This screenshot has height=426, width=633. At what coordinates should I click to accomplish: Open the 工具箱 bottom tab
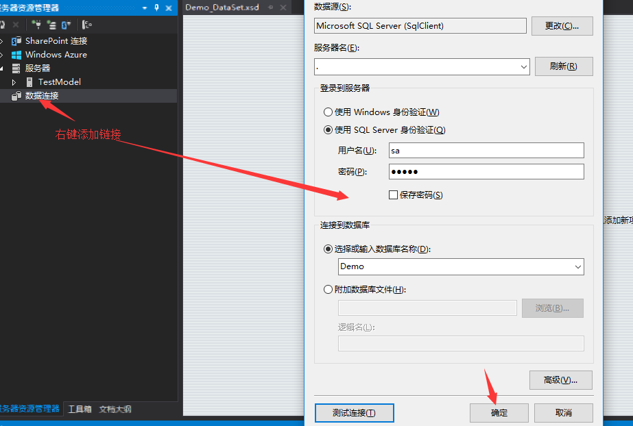point(80,409)
